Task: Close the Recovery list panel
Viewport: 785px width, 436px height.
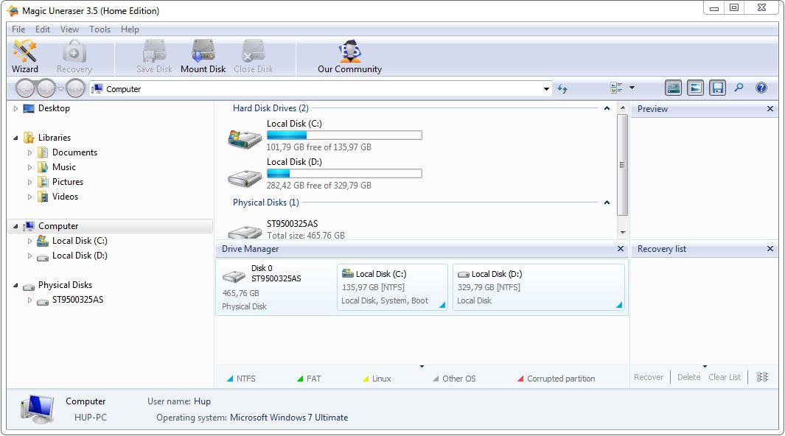Action: pyautogui.click(x=770, y=249)
